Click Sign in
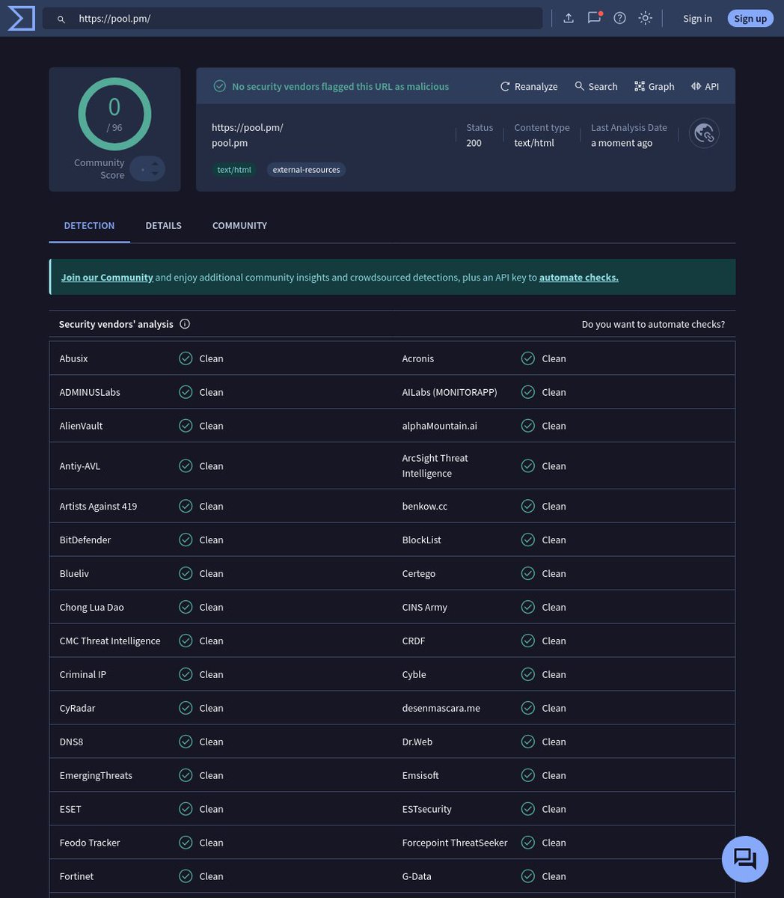The width and height of the screenshot is (784, 898). pos(697,18)
